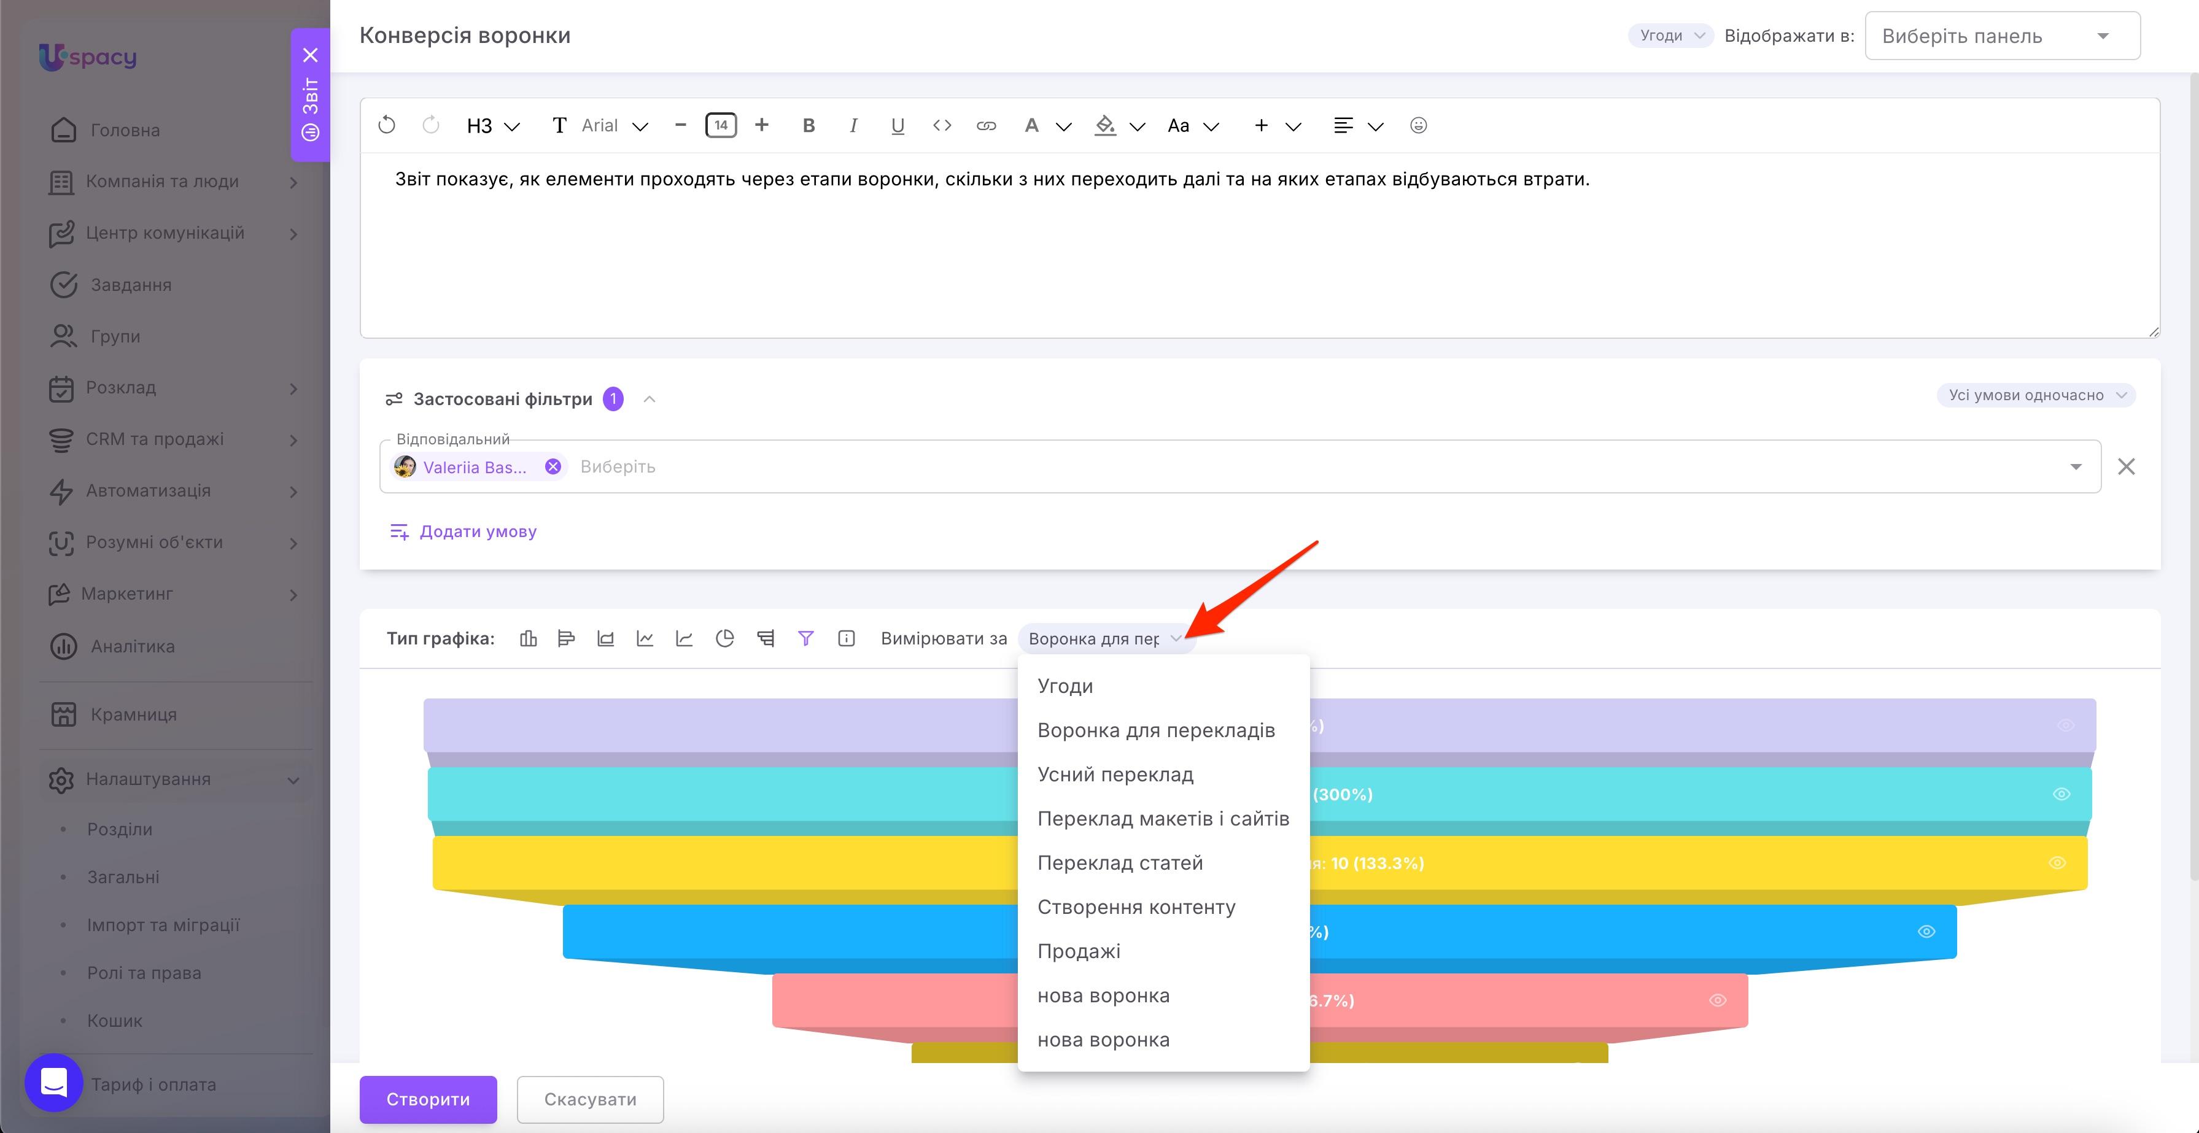Viewport: 2199px width, 1133px height.
Task: Select the pie chart type icon
Action: tap(725, 638)
